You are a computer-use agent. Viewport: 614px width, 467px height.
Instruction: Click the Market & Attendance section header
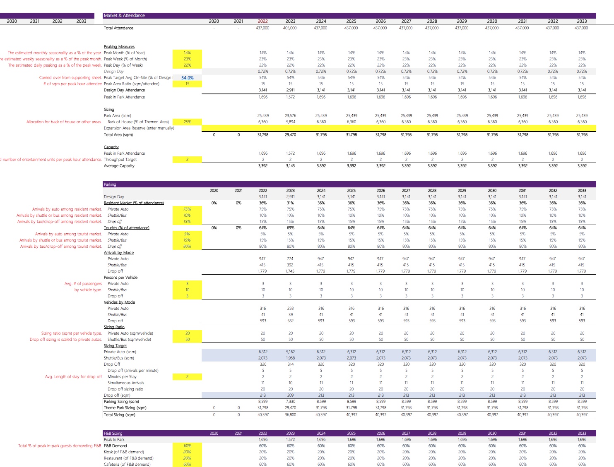(349, 15)
